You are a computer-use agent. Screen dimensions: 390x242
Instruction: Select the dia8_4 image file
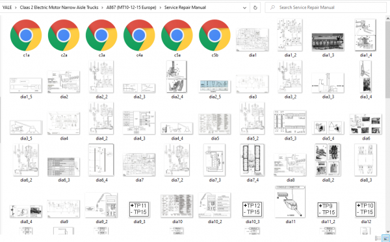26,212
